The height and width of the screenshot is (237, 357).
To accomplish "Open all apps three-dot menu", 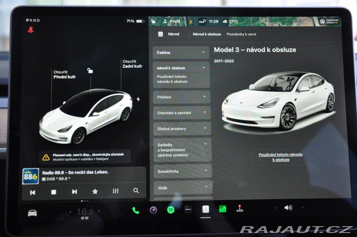I will pos(188,209).
